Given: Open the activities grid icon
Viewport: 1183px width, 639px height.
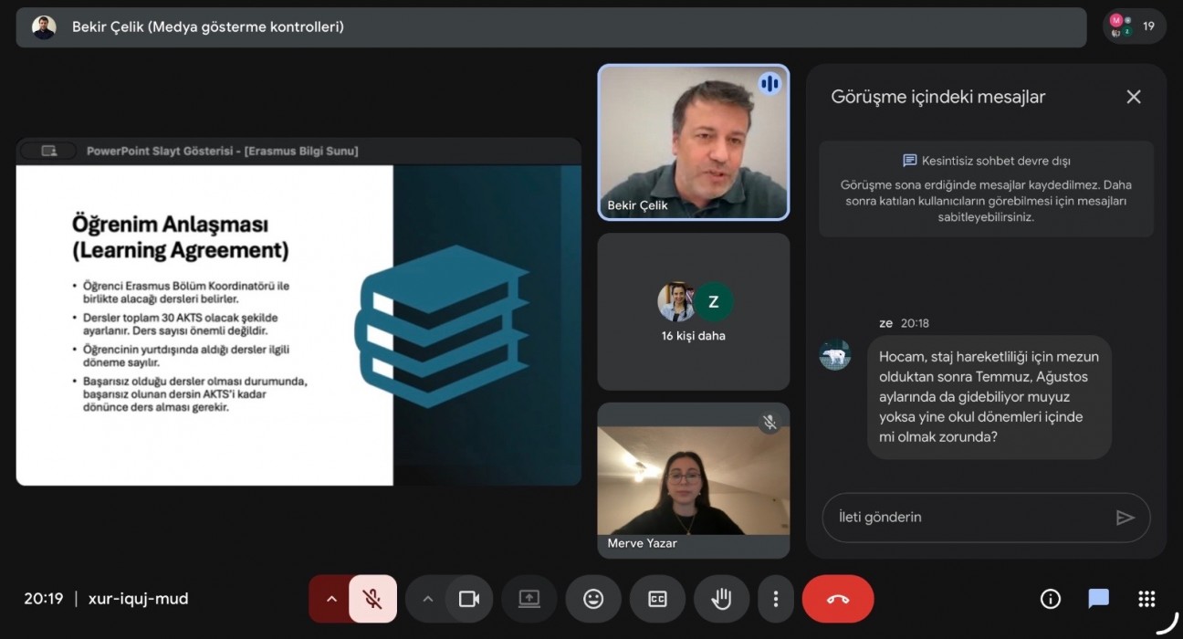Looking at the screenshot, I should (1146, 599).
